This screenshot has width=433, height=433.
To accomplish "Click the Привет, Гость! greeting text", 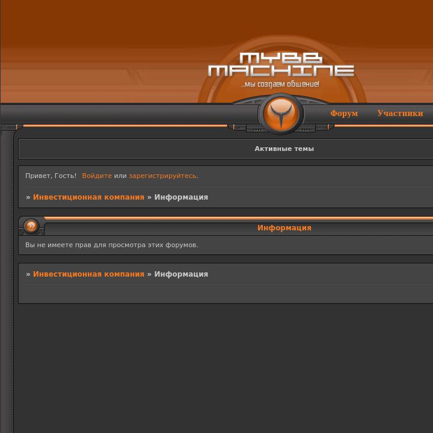I will 51,176.
